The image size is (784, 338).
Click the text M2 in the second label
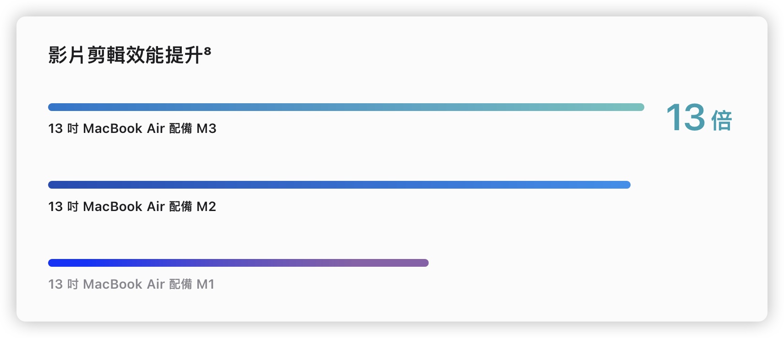tap(207, 206)
